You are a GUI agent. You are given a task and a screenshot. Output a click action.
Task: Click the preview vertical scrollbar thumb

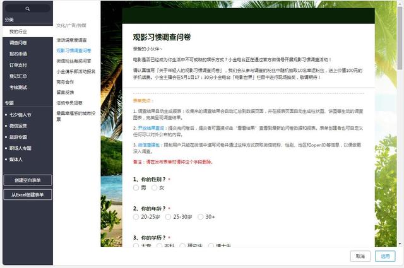click(x=400, y=38)
